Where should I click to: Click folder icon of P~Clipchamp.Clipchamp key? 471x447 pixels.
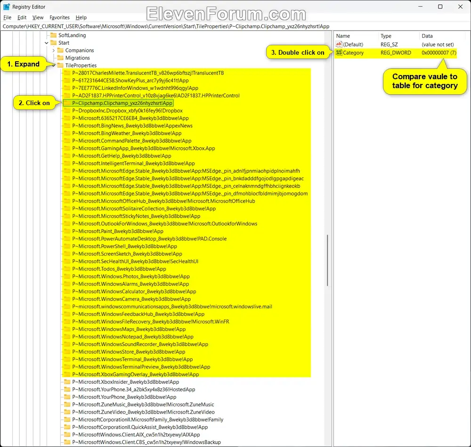[67, 103]
